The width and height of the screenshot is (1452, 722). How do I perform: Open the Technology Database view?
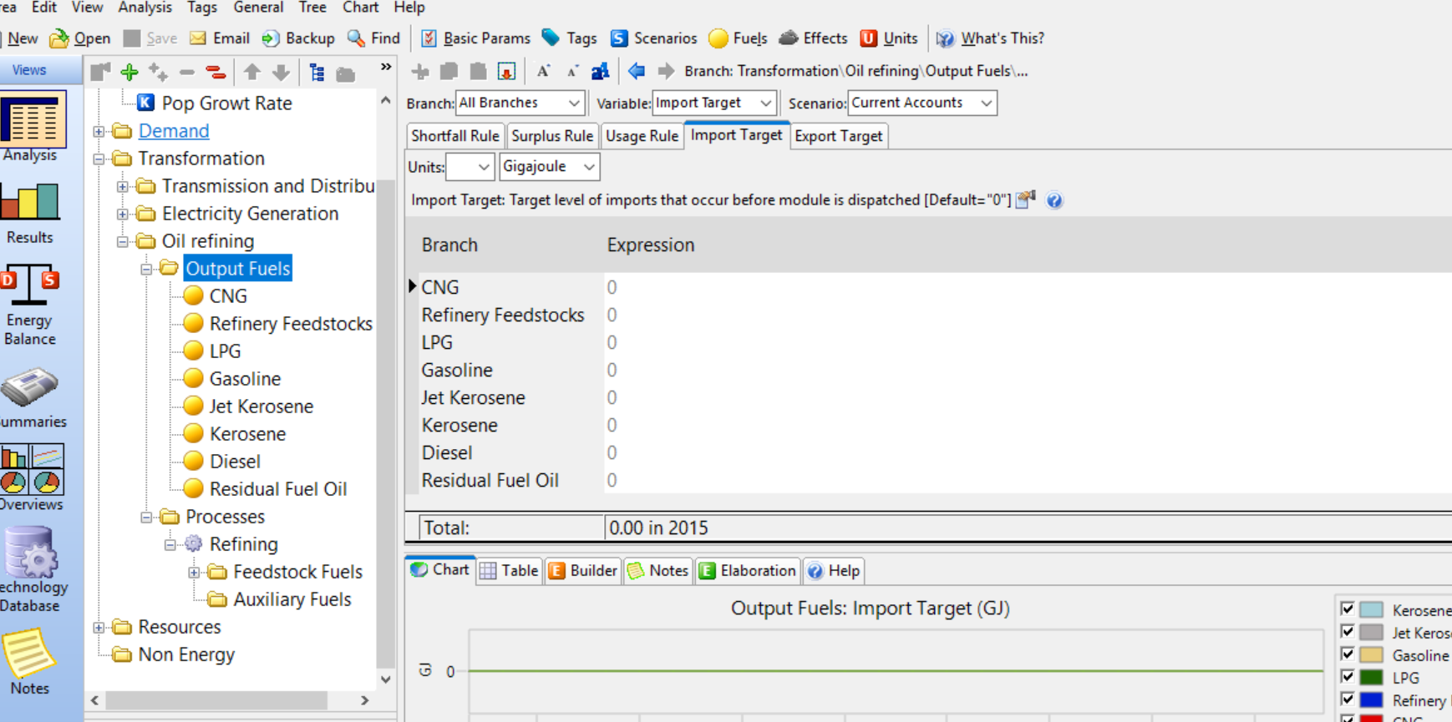point(30,569)
